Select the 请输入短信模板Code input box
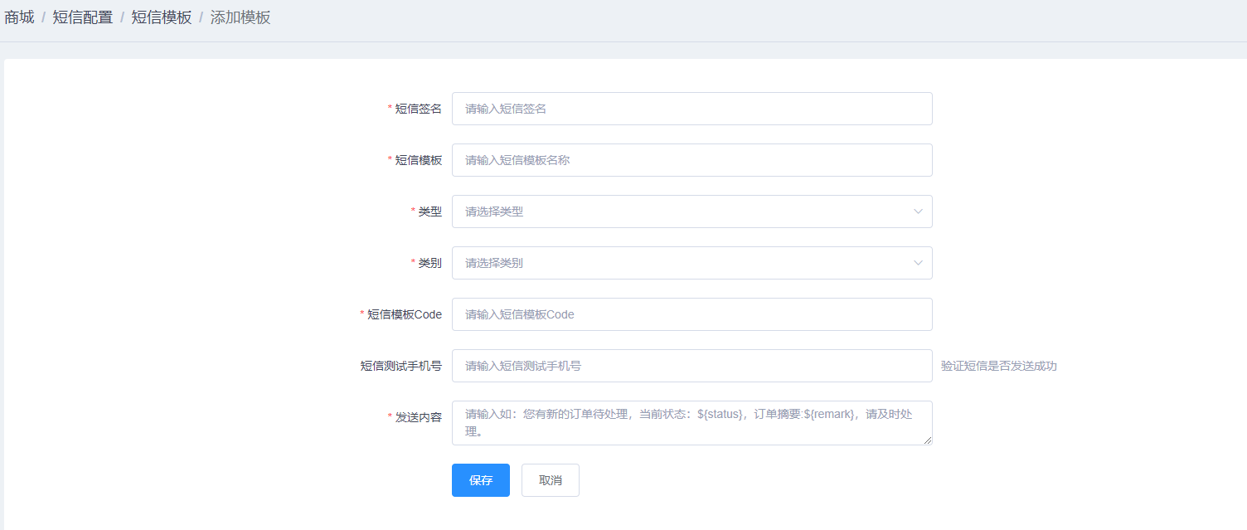 point(691,314)
